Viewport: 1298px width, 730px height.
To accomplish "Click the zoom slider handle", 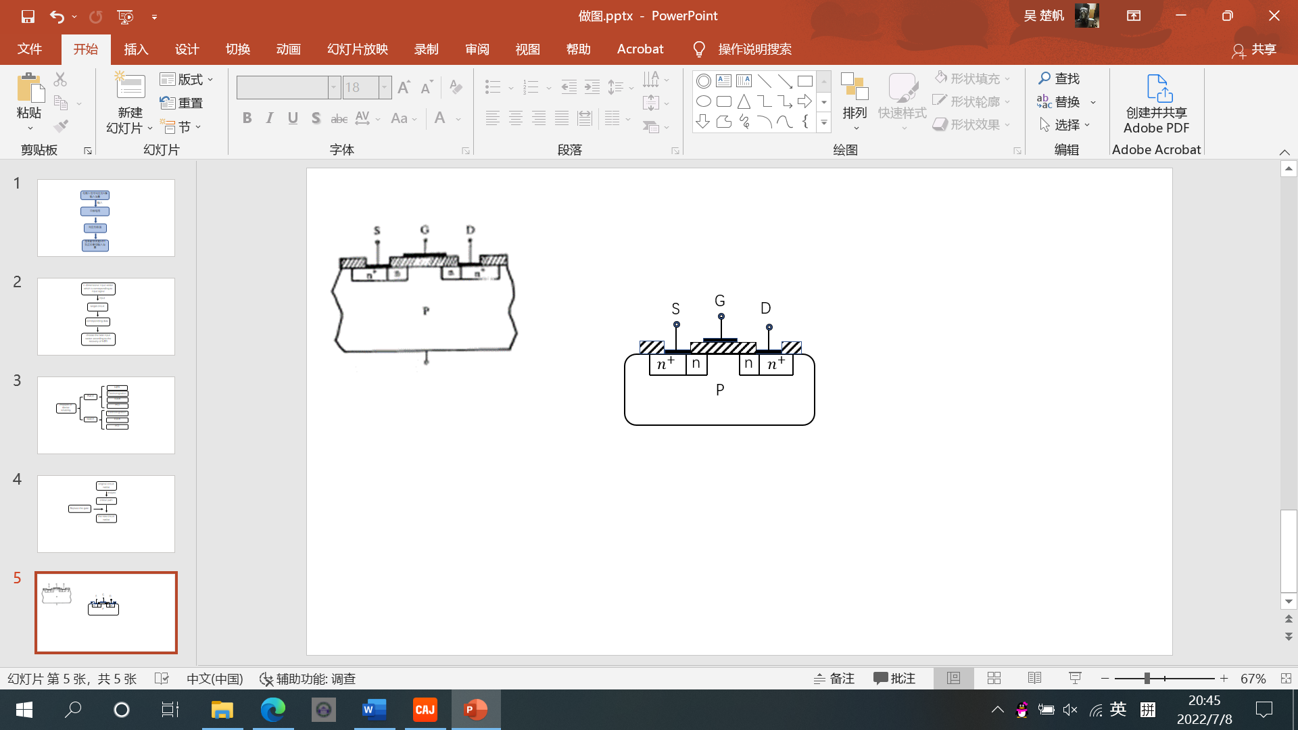I will (1147, 678).
